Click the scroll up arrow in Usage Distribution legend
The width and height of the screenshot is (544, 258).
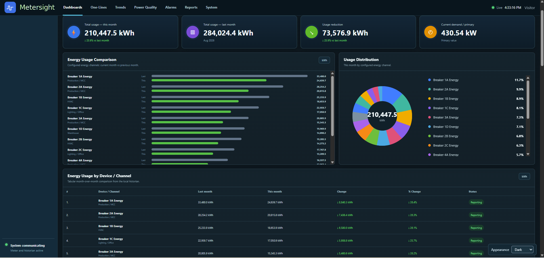click(528, 78)
